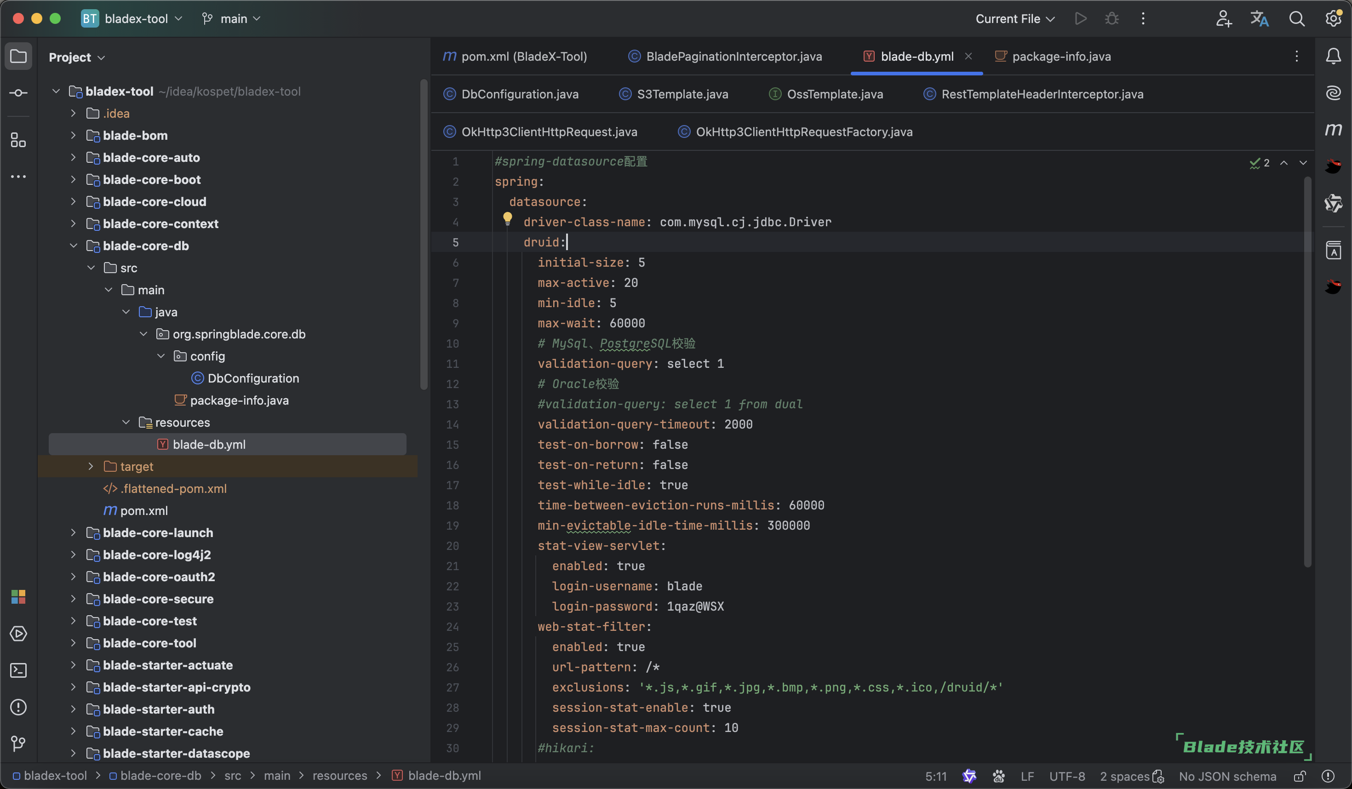
Task: Close the blade-db.yml tab
Action: [x=968, y=56]
